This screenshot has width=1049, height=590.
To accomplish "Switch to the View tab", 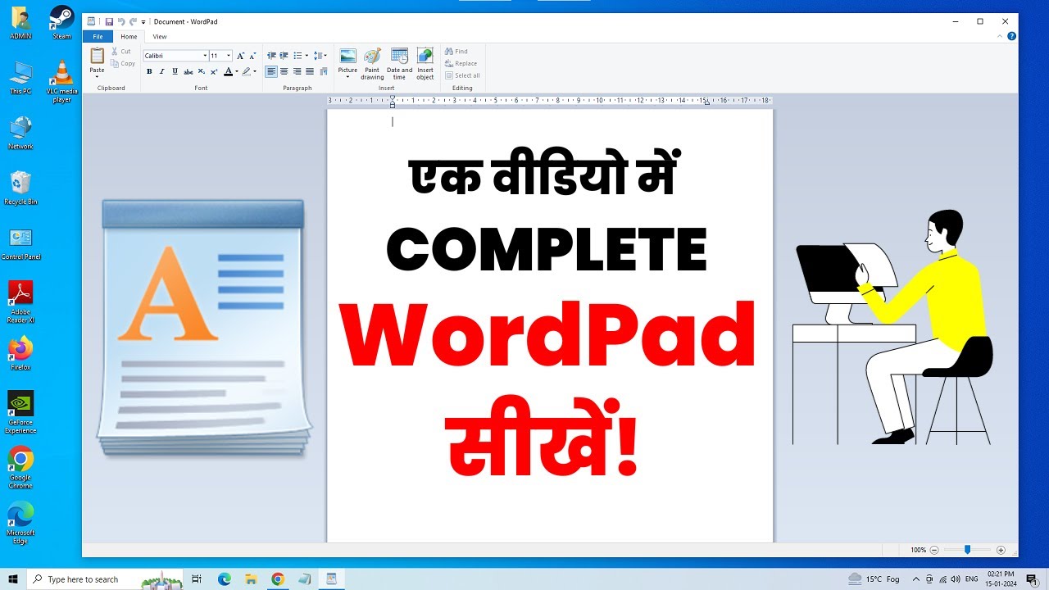I will click(160, 37).
